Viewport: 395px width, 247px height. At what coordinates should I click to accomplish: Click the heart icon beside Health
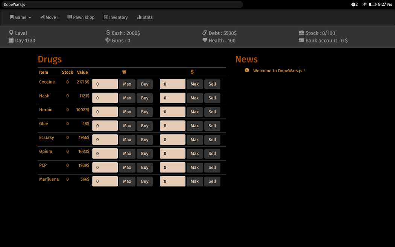tap(205, 40)
